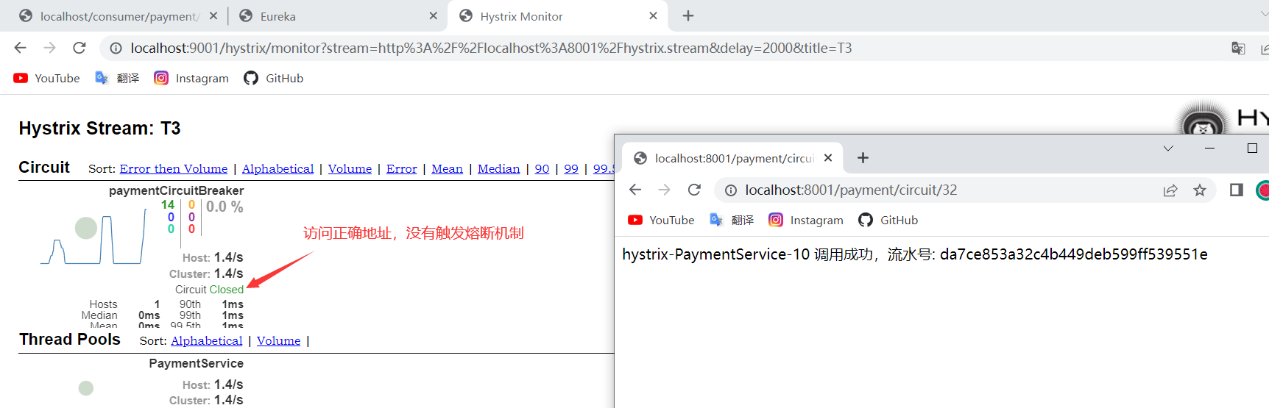Open YouTube bookmark in localhost:8001 window

(x=661, y=220)
